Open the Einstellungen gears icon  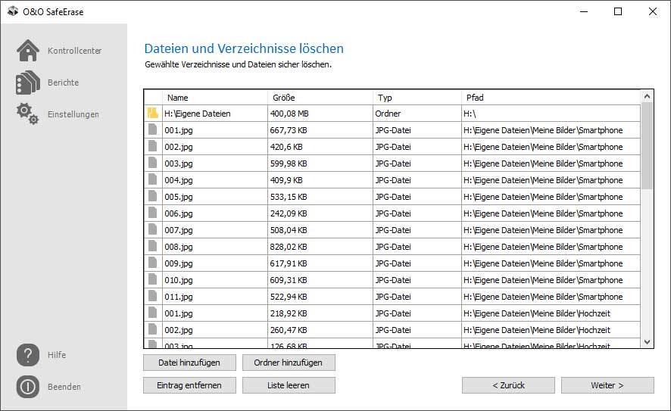(x=28, y=114)
